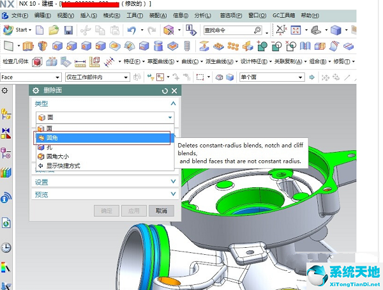This screenshot has height=290, width=383.
Task: Open the Reuse Library books sidebar tab
Action: (6, 172)
